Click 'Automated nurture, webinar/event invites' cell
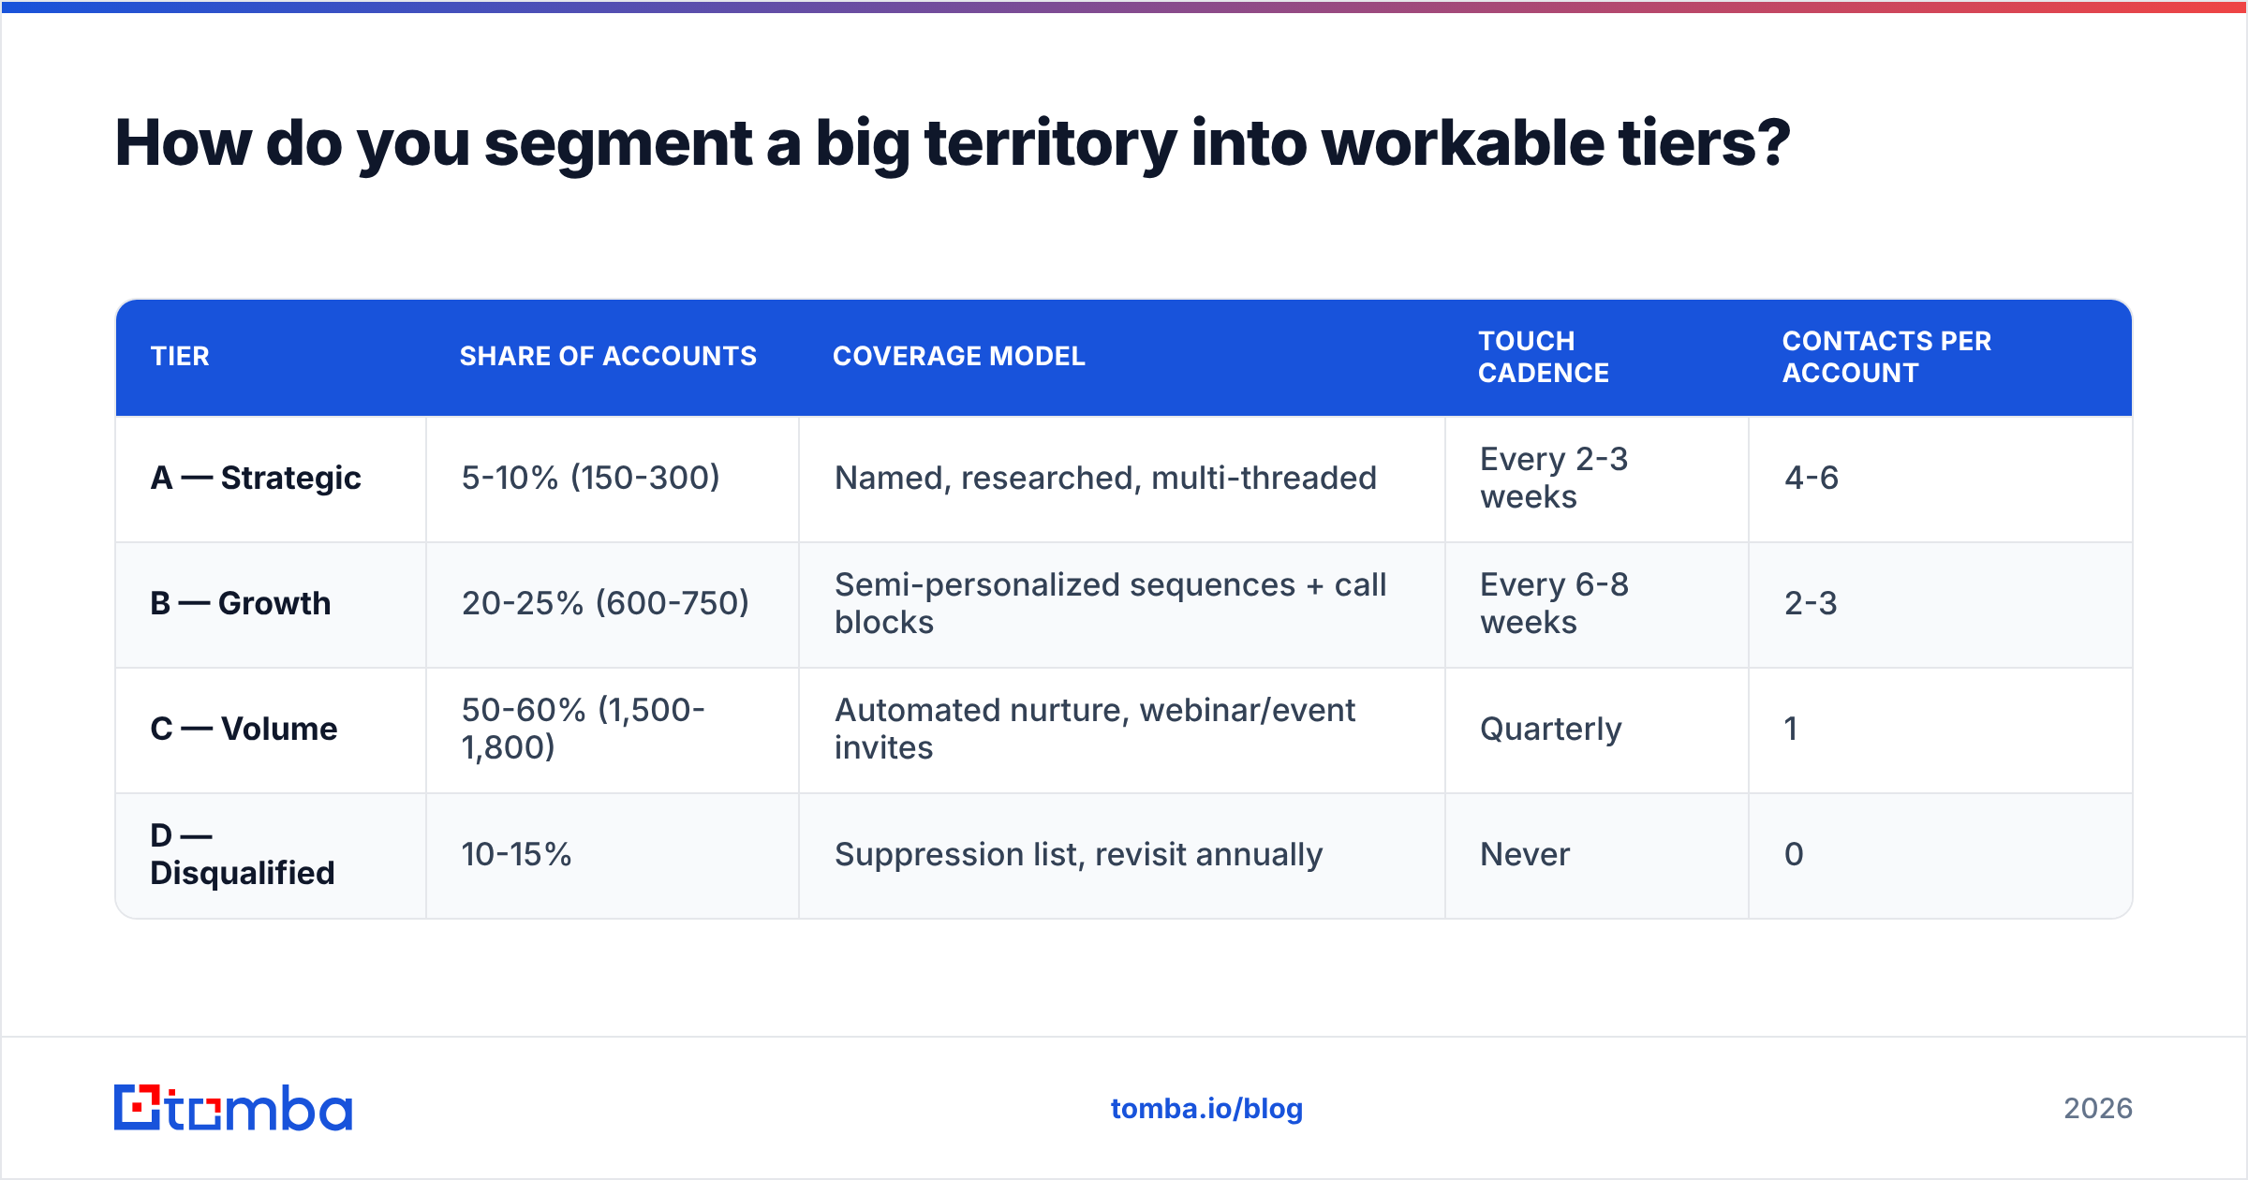The image size is (2248, 1180). point(1122,730)
